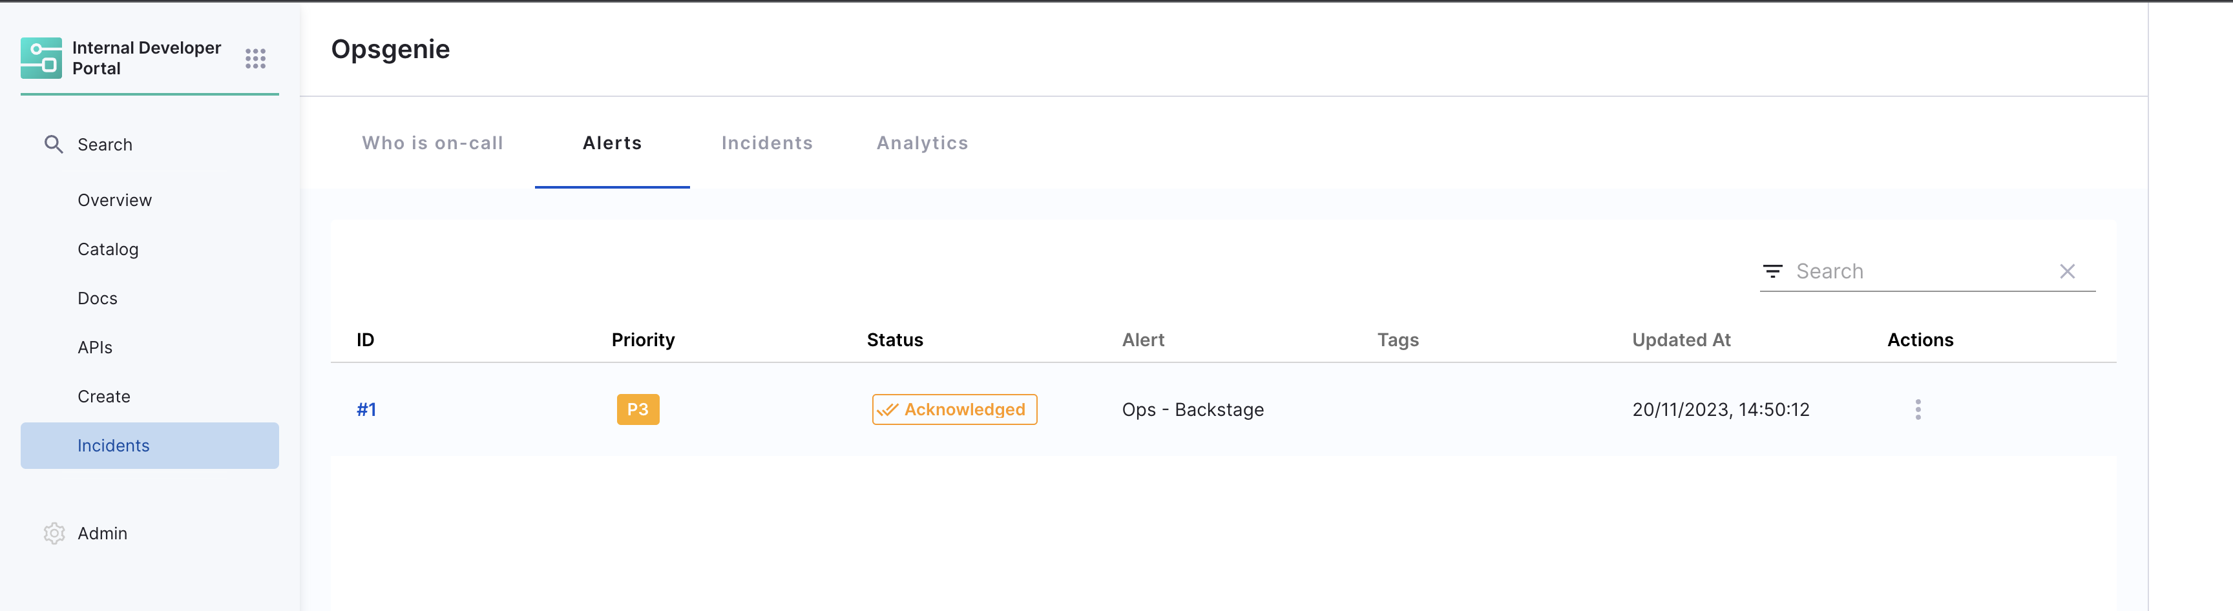Click the Internal Developer Portal logo icon
Image resolution: width=2233 pixels, height=611 pixels.
[41, 58]
